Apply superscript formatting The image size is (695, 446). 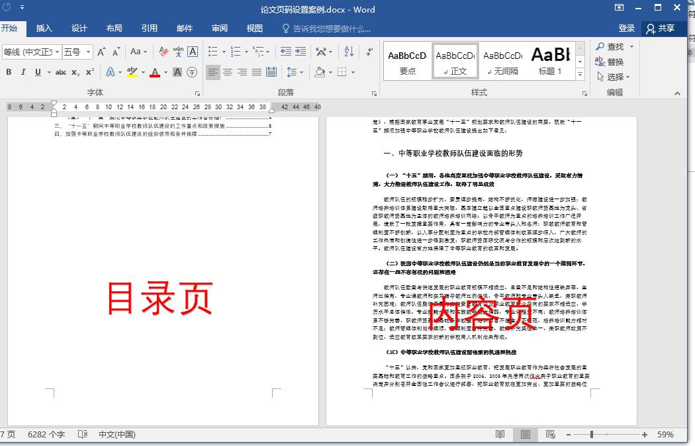pos(89,71)
